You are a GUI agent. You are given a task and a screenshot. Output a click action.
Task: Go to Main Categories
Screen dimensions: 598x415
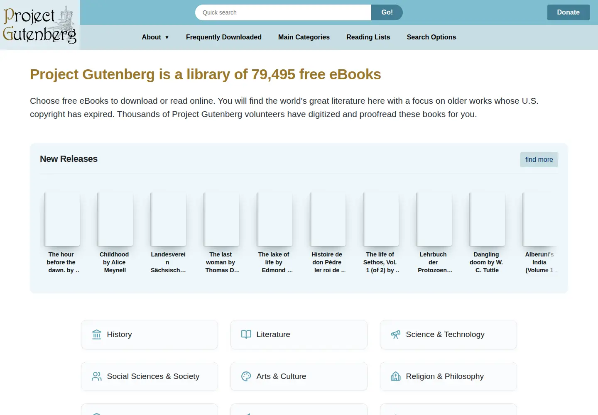point(304,37)
